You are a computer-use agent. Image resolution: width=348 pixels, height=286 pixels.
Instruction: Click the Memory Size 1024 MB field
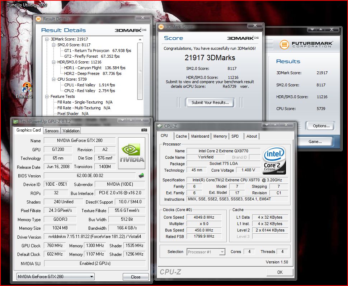pos(60,228)
